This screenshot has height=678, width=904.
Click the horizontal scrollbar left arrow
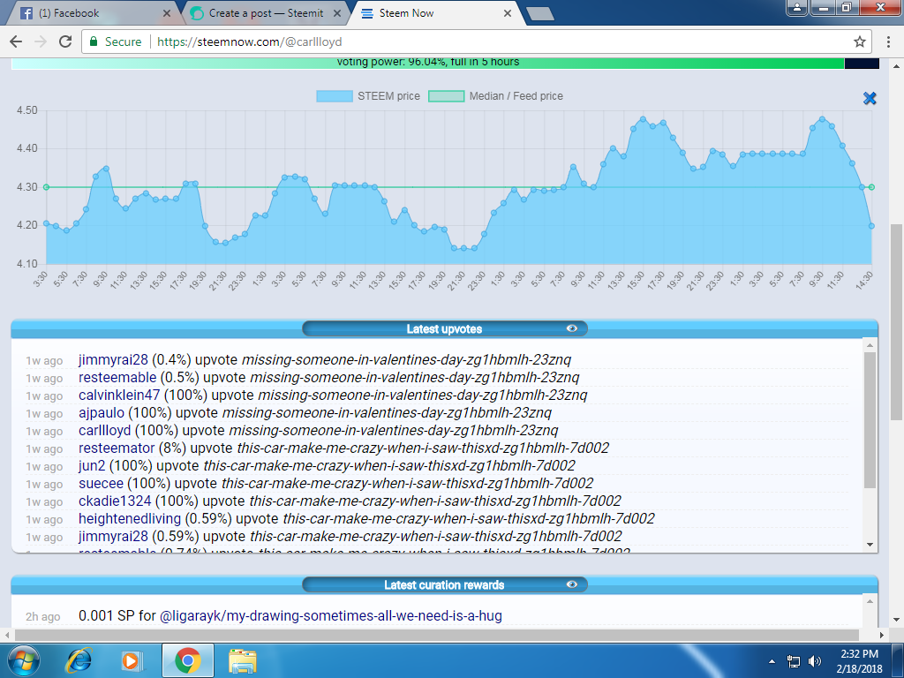(x=7, y=635)
